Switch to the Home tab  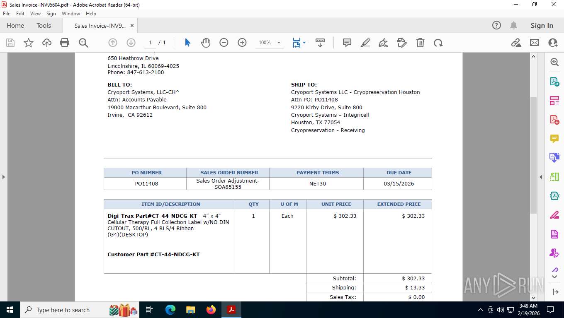[x=15, y=25]
